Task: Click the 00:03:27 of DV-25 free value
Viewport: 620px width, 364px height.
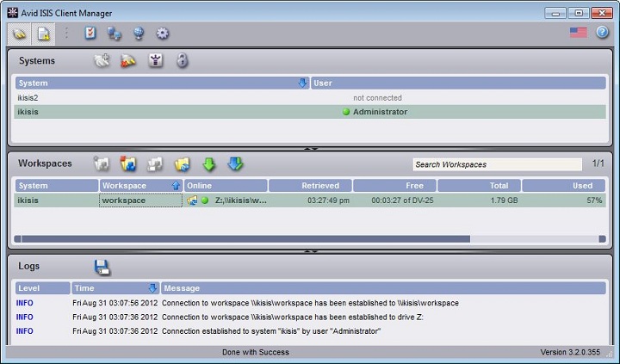Action: click(402, 201)
